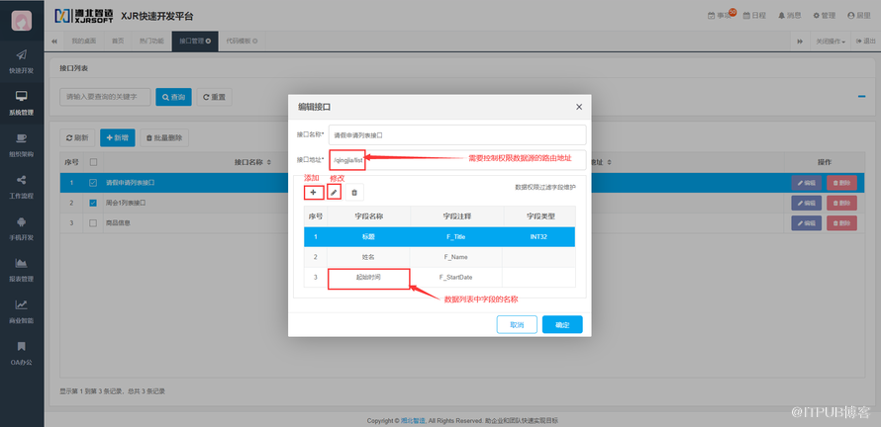Focus the 接口地址 input field
881x427 pixels.
pyautogui.click(x=457, y=159)
